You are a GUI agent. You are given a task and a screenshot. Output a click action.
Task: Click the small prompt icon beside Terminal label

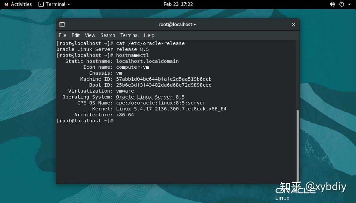coord(41,4)
